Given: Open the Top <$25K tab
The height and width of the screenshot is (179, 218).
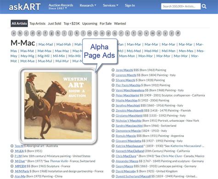Looking at the screenshot, I should (x=72, y=24).
